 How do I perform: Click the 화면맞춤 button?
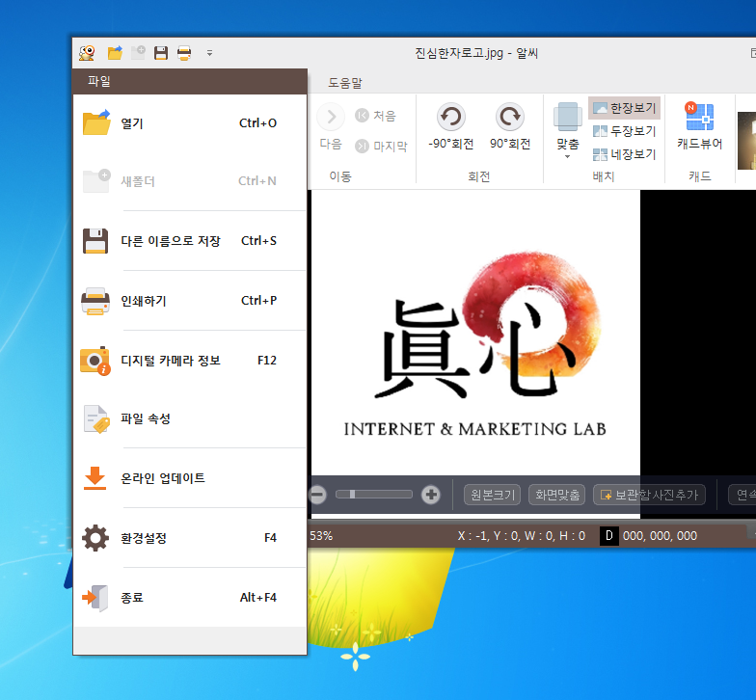[557, 495]
